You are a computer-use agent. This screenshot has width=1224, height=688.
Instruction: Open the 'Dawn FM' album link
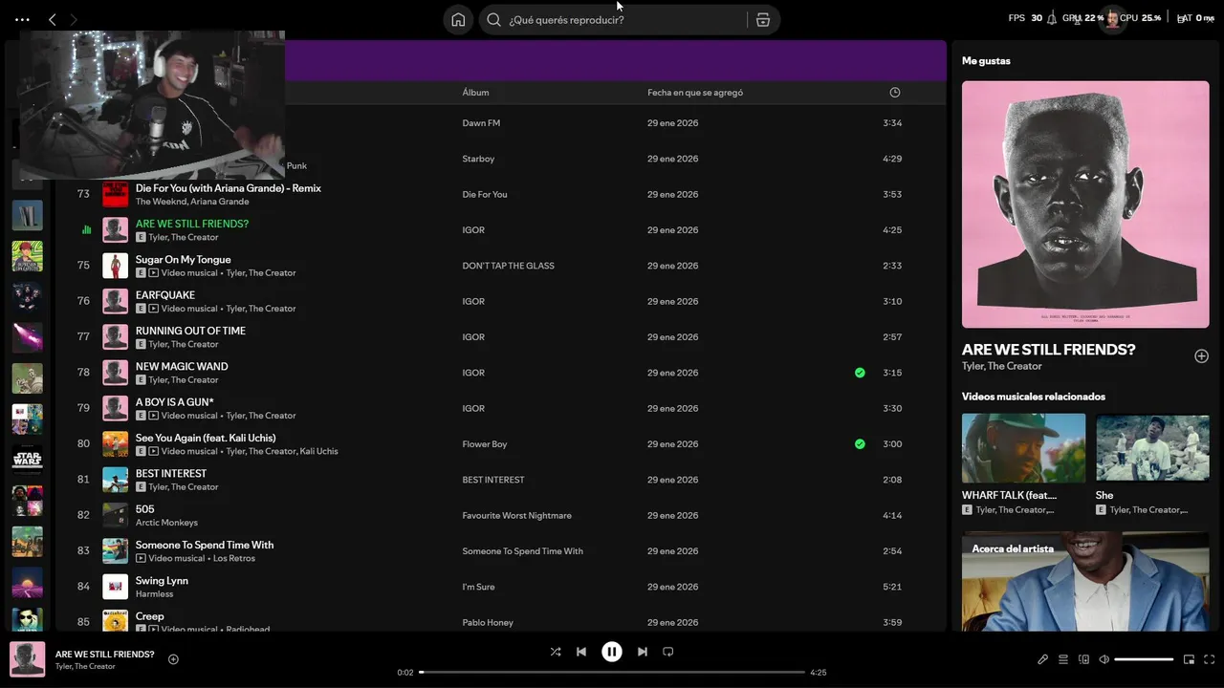481,123
